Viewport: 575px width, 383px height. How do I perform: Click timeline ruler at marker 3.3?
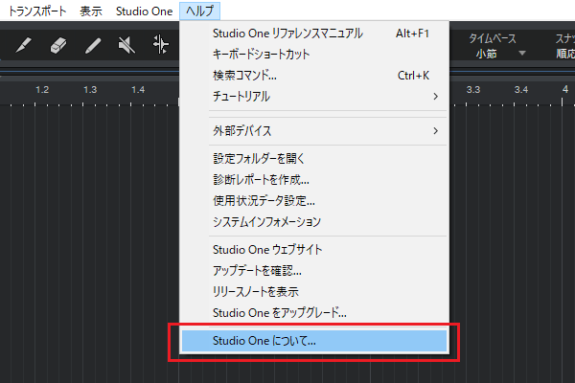(473, 90)
